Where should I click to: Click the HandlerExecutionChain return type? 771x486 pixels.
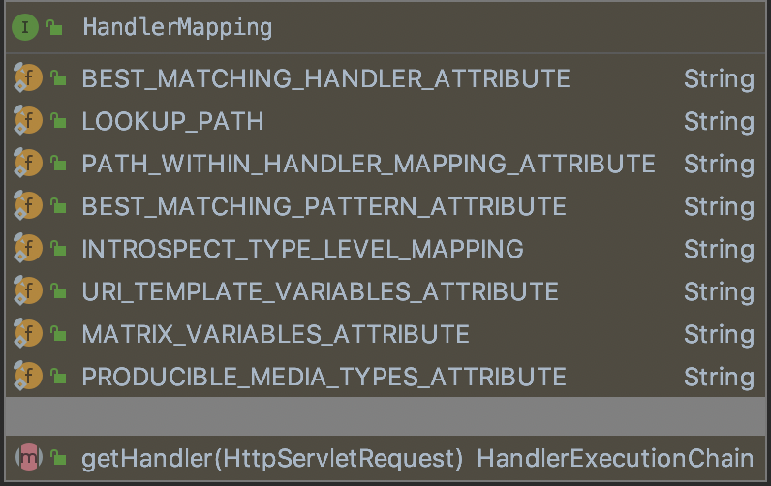tap(615, 457)
